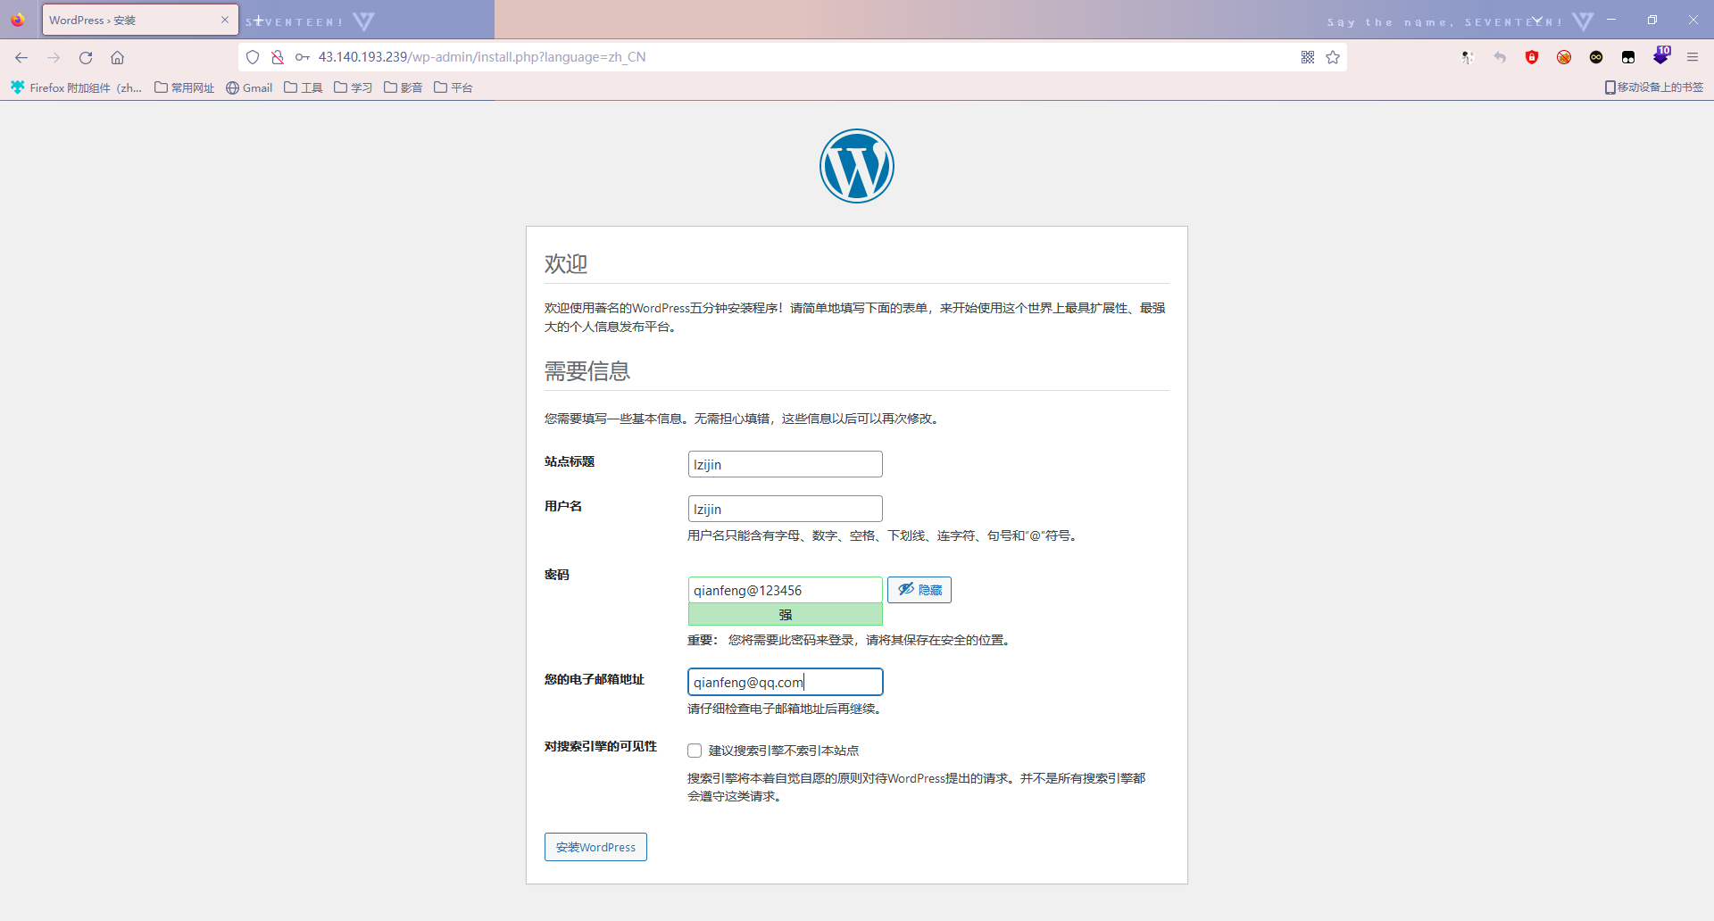The width and height of the screenshot is (1714, 921).
Task: Open the orange blocked-circle extension icon
Action: tap(1564, 57)
